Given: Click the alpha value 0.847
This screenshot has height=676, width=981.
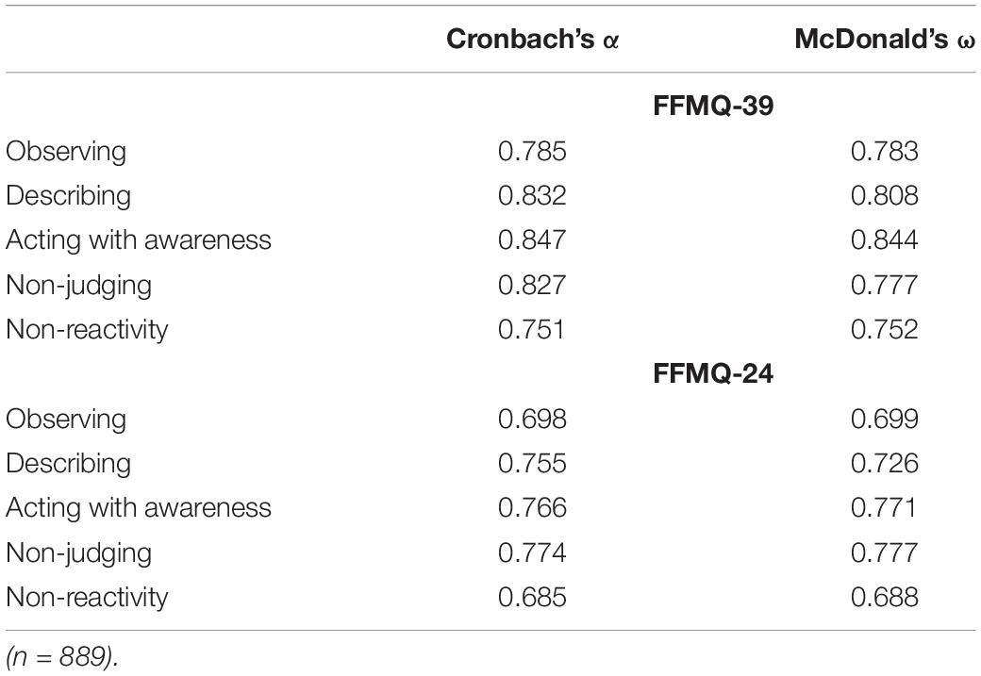Looking at the screenshot, I should click(x=532, y=240).
